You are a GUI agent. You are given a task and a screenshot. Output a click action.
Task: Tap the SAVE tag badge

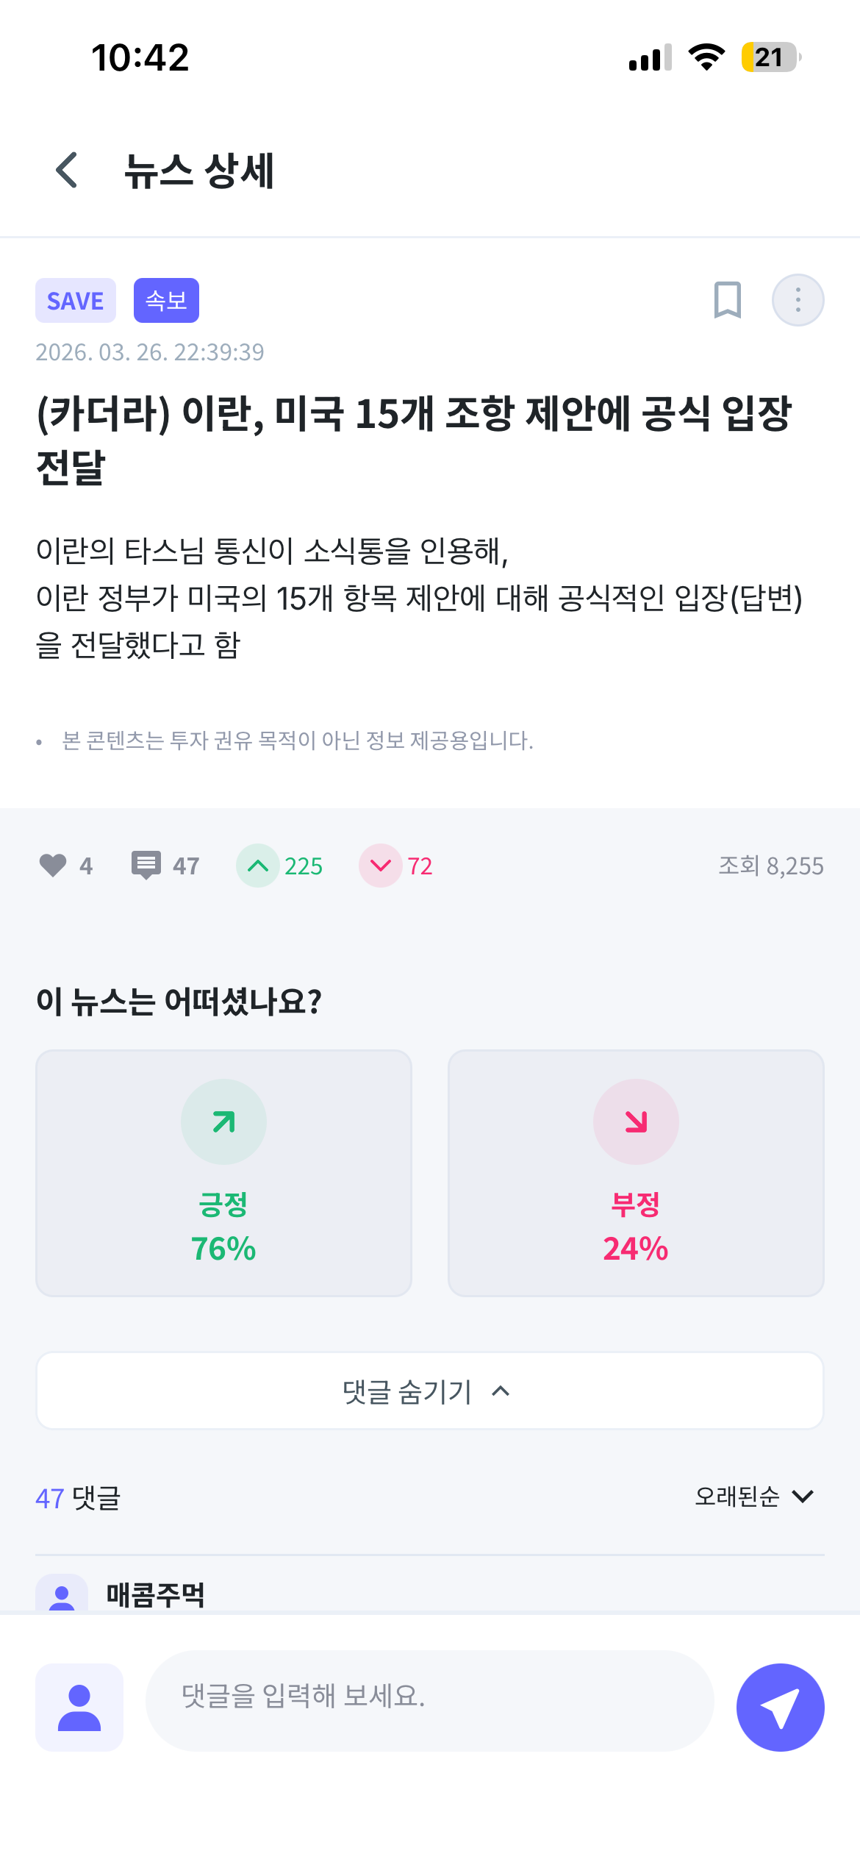pyautogui.click(x=76, y=300)
